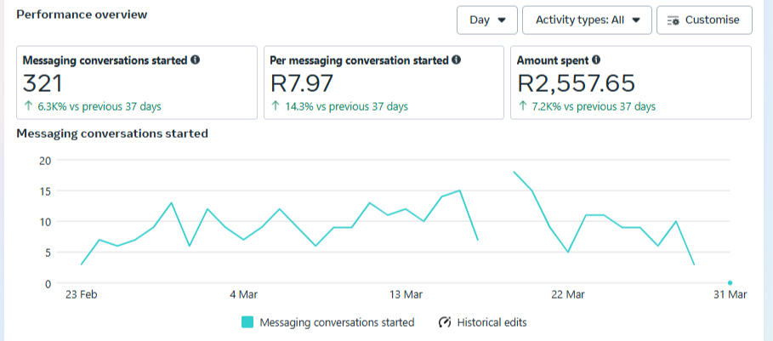The image size is (773, 341).
Task: Click green up arrow under 321 value
Action: pos(27,106)
